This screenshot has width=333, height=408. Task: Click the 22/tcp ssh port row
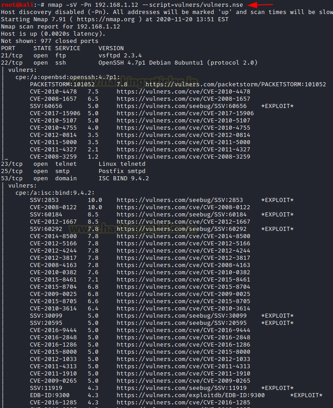click(129, 63)
